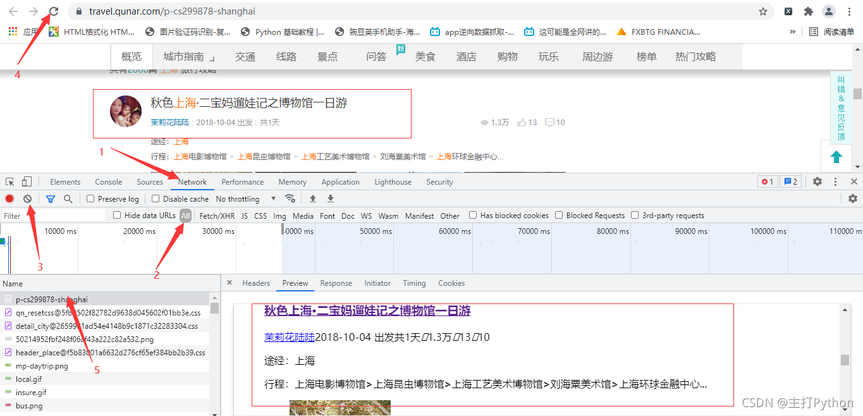Open the DevTools three-dot more menu

coord(835,182)
